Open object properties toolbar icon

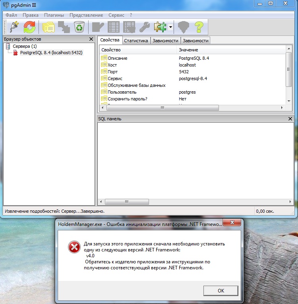pos(48,27)
